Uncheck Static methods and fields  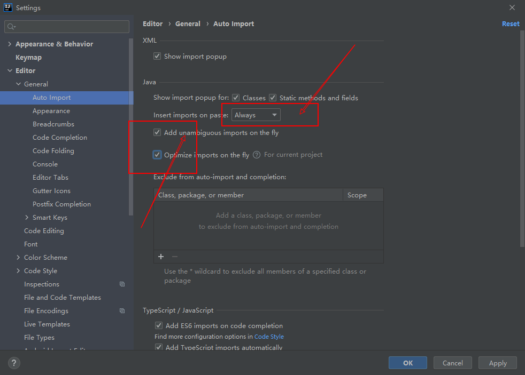273,98
